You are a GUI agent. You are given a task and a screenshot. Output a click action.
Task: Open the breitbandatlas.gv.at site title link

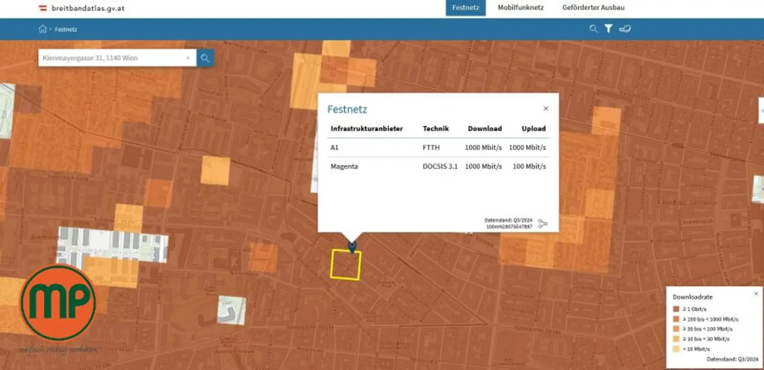tap(88, 8)
